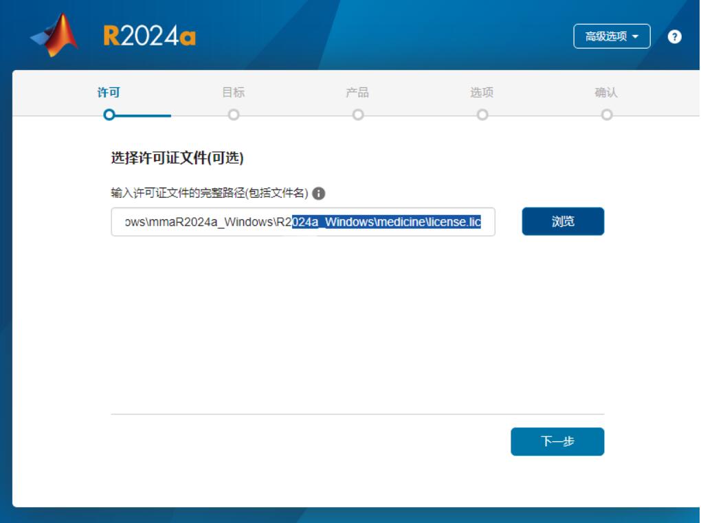Switch to the 目标 step tab

(234, 95)
